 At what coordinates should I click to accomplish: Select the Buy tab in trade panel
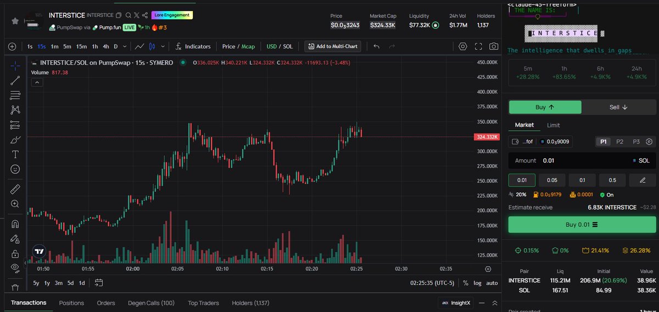(545, 107)
